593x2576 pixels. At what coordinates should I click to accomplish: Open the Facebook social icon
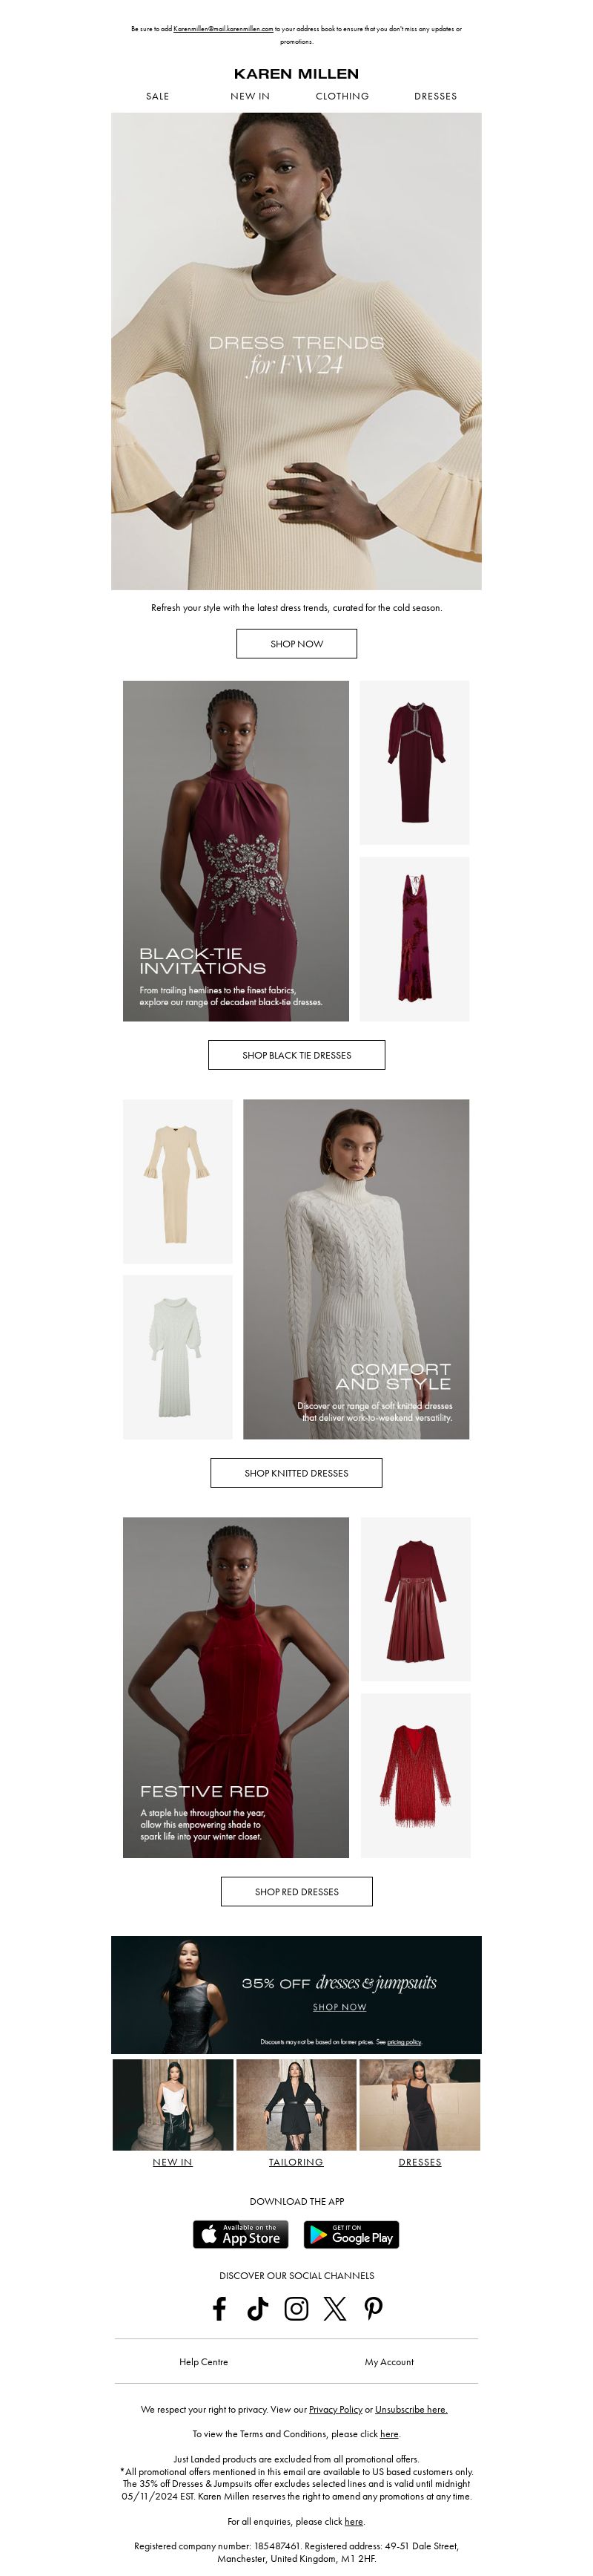tap(219, 2307)
